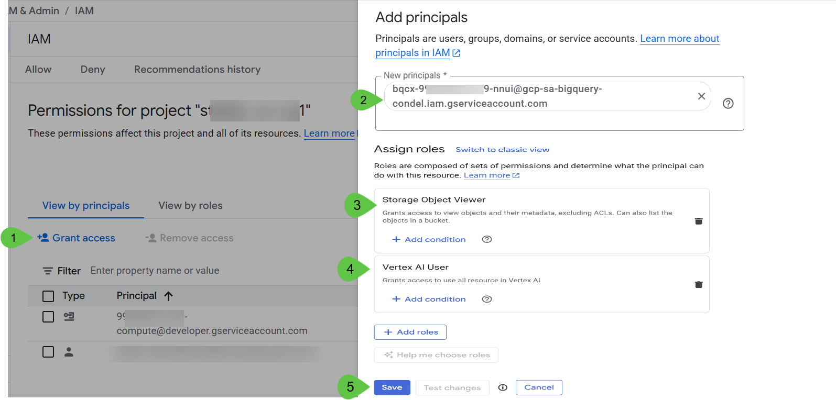
Task: Click Add roles
Action: [410, 332]
